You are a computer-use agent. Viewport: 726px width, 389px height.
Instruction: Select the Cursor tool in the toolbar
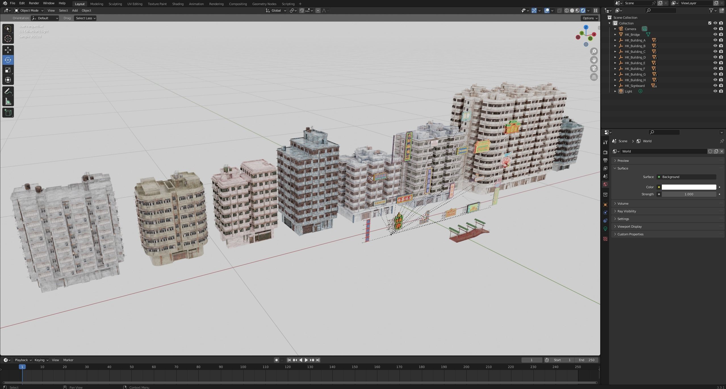click(8, 39)
